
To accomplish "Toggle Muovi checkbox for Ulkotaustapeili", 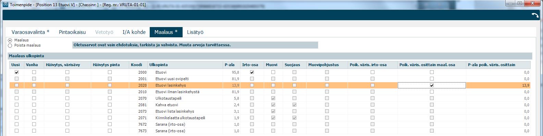I will (273, 98).
